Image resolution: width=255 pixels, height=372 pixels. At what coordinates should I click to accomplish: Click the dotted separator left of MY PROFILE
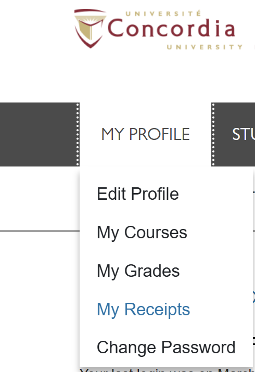[78, 134]
